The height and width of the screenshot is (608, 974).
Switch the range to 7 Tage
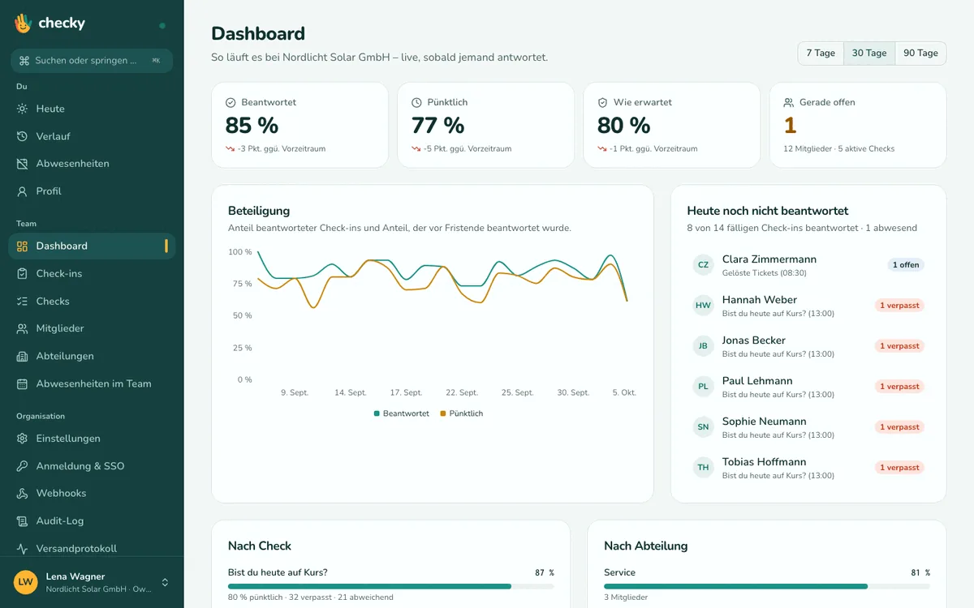[x=821, y=54]
